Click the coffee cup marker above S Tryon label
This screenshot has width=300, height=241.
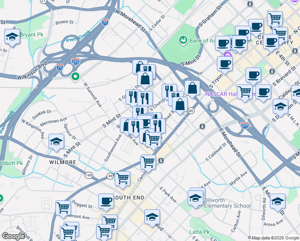click(x=225, y=64)
